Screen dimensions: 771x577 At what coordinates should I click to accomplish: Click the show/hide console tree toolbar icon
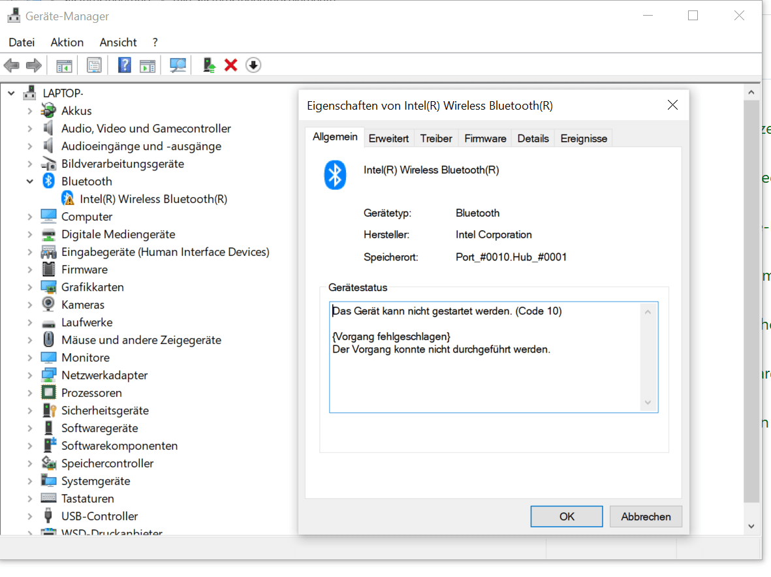coord(64,65)
